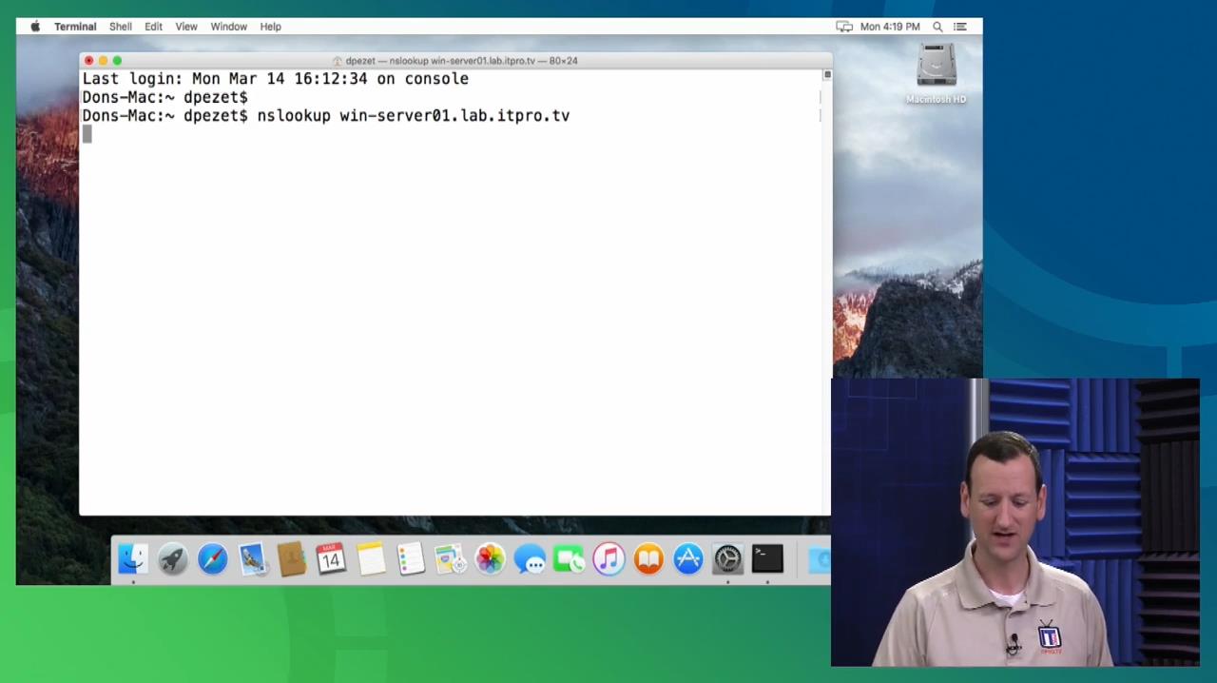This screenshot has height=683, width=1217.
Task: Open Maps icon in Dock
Action: point(450,558)
